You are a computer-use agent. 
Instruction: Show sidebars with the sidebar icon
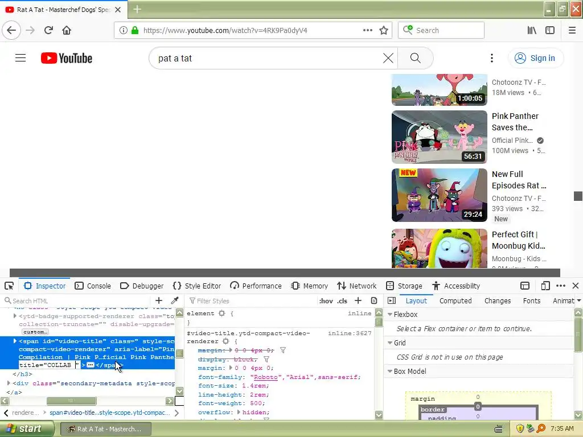550,30
